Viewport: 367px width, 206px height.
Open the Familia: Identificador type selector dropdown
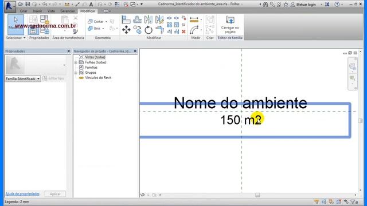click(x=23, y=79)
